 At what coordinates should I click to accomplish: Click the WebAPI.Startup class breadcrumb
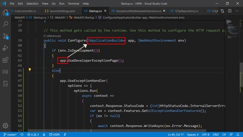pyautogui.click(x=82, y=18)
